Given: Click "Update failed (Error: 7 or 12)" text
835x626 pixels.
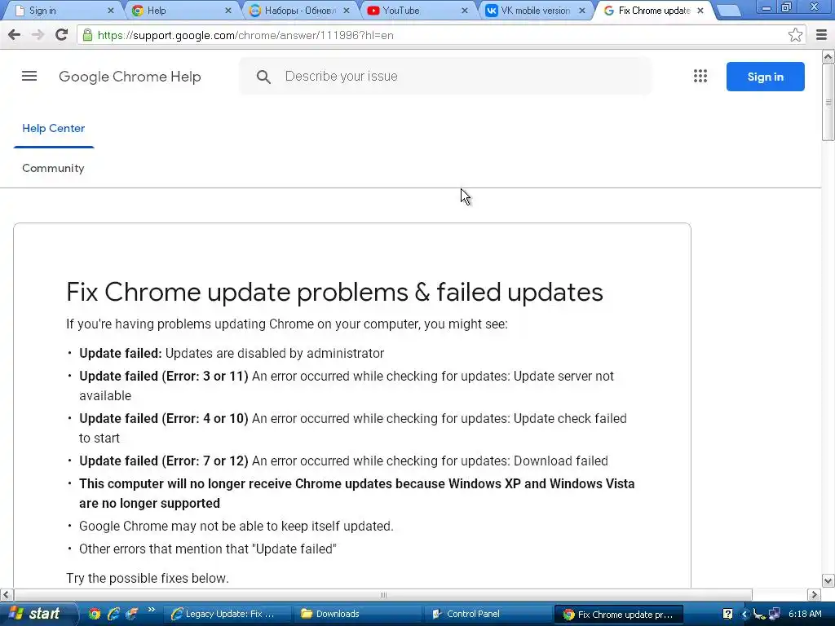Looking at the screenshot, I should [x=164, y=461].
